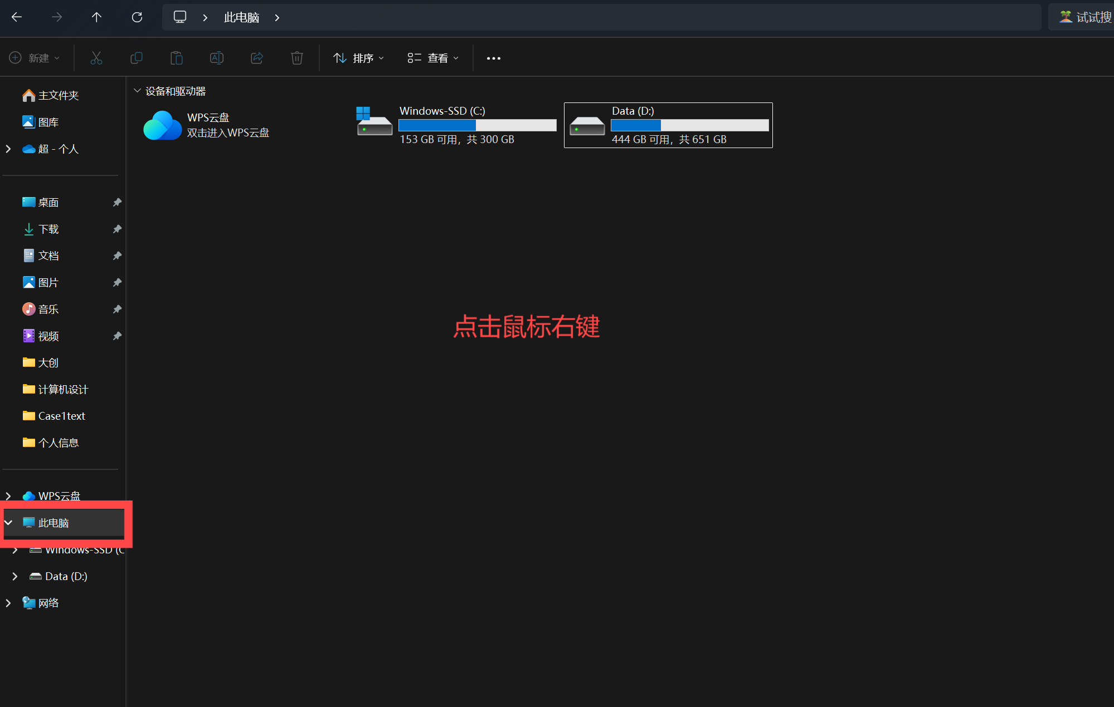
Task: Click the Share icon in toolbar
Action: click(x=257, y=58)
